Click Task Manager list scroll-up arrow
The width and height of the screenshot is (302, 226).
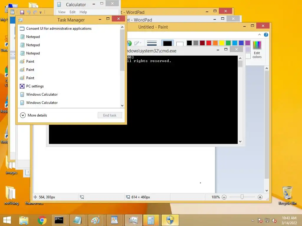[x=122, y=27]
